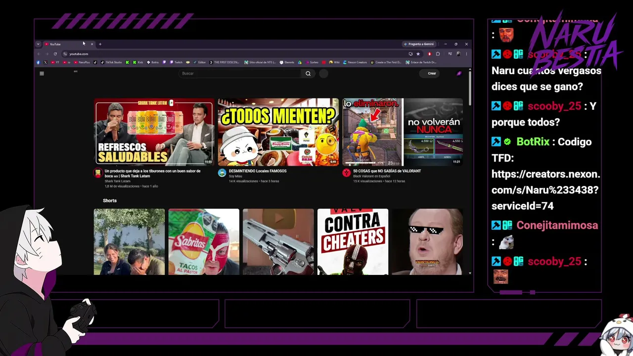Open the Soy Miau channel name
Viewport: 633px width, 356px height.
[x=235, y=176]
